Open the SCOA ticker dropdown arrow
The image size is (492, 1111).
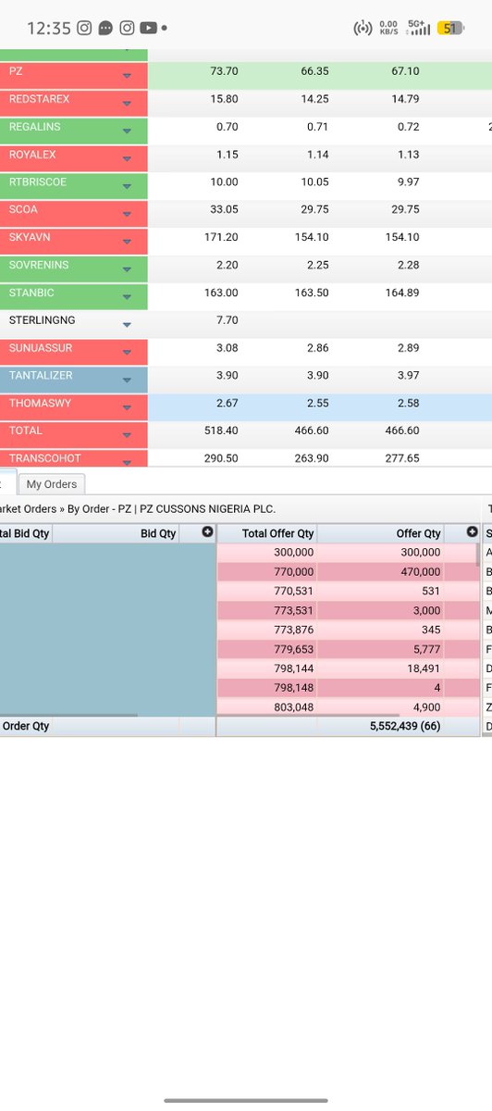[x=127, y=216]
